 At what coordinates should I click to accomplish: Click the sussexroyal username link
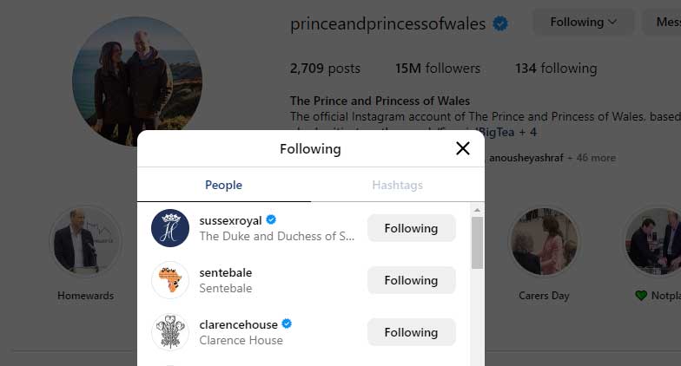click(x=230, y=220)
